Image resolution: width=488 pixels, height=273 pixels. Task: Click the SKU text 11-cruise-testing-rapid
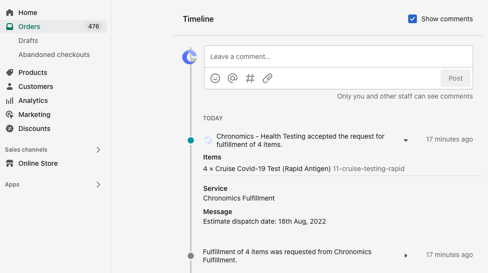(x=369, y=169)
